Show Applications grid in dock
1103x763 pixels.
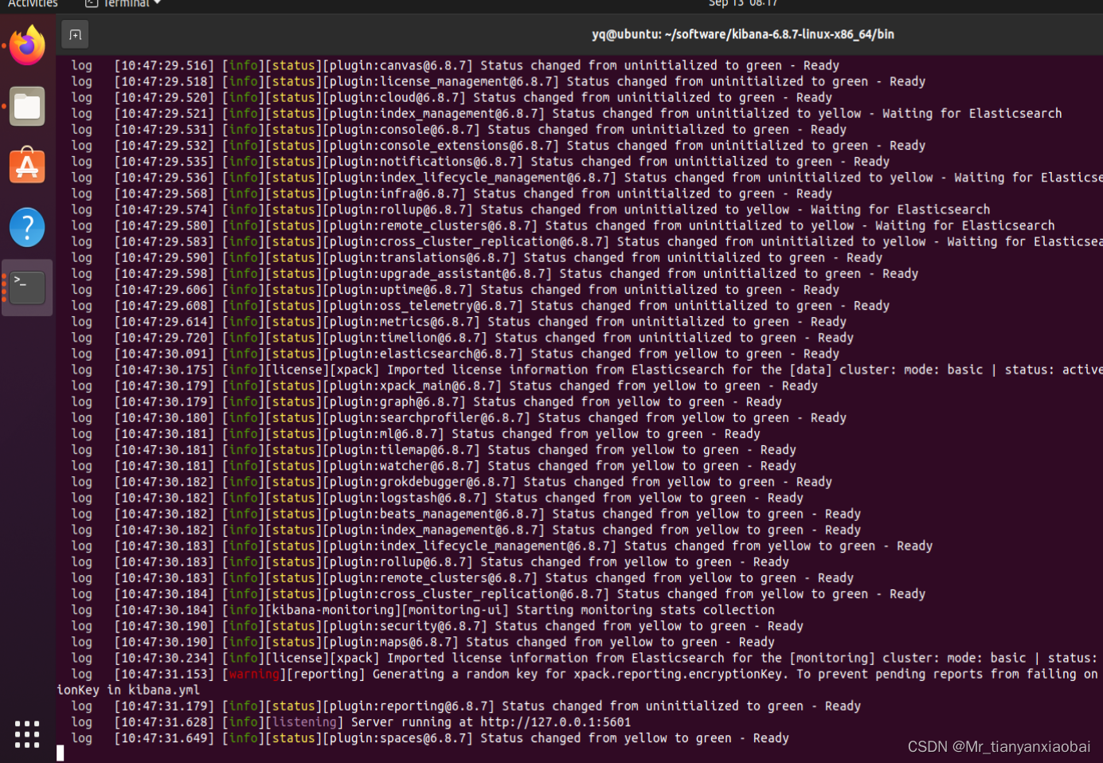click(x=27, y=734)
